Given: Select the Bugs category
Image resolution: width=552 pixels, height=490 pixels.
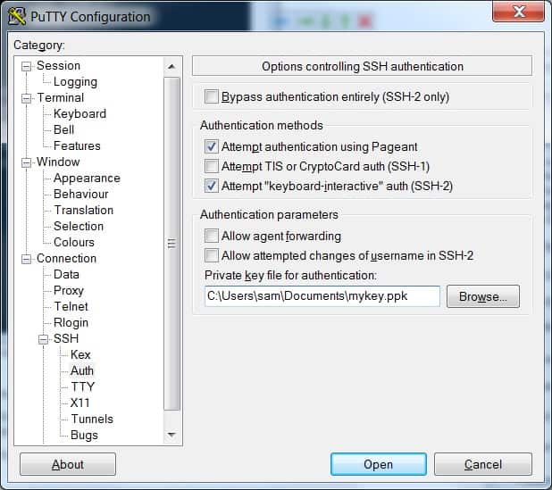Looking at the screenshot, I should [x=84, y=436].
